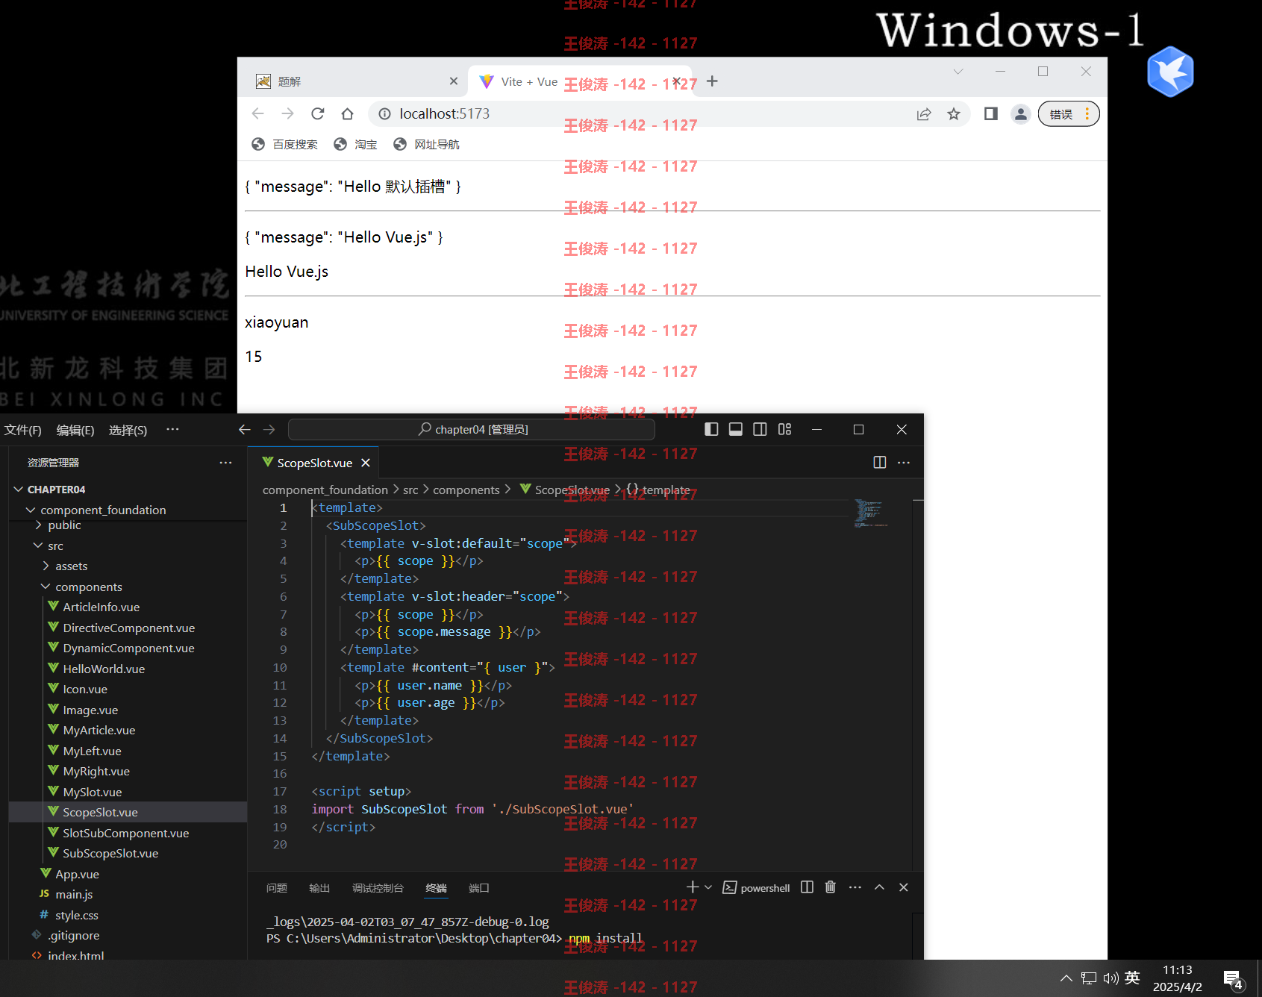Open DirectiveComponent.vue in the explorer
The image size is (1262, 997).
128,628
